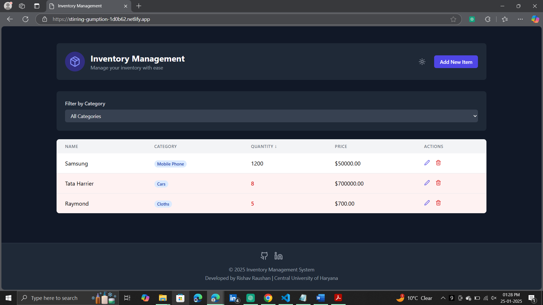Click the trash icon for Raymond

click(x=438, y=203)
